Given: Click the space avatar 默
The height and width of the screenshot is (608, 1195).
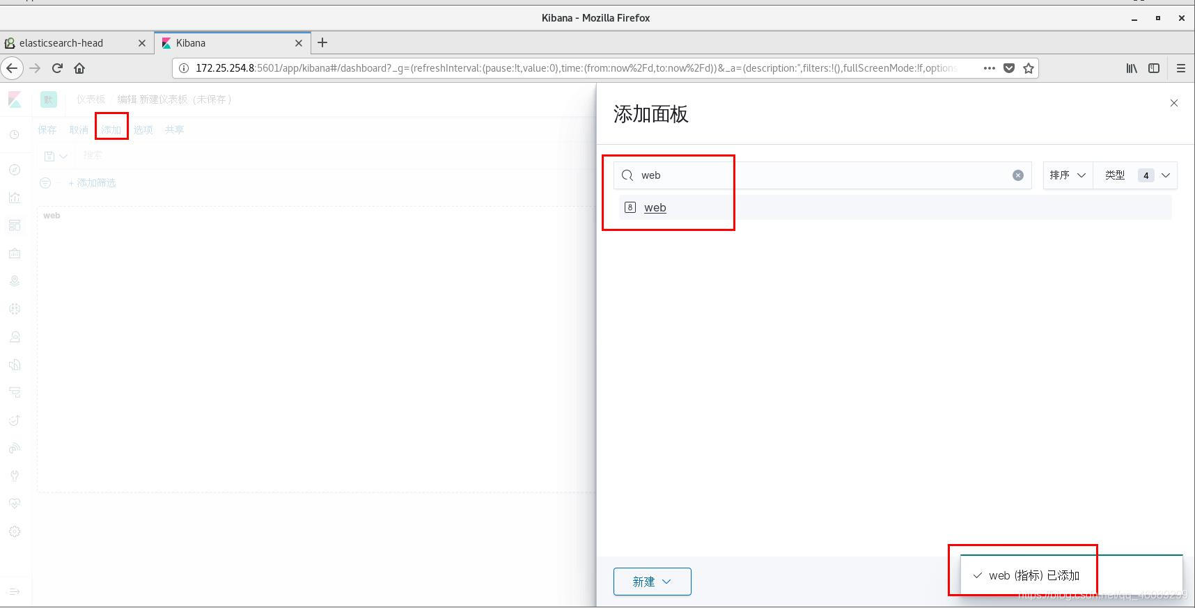Looking at the screenshot, I should point(48,99).
